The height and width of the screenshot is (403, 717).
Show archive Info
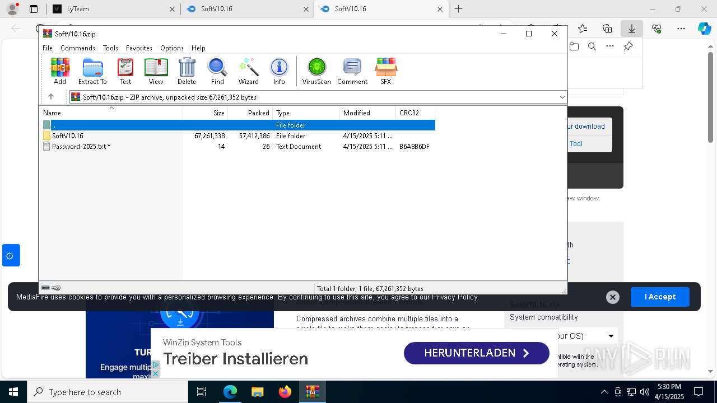coord(279,71)
